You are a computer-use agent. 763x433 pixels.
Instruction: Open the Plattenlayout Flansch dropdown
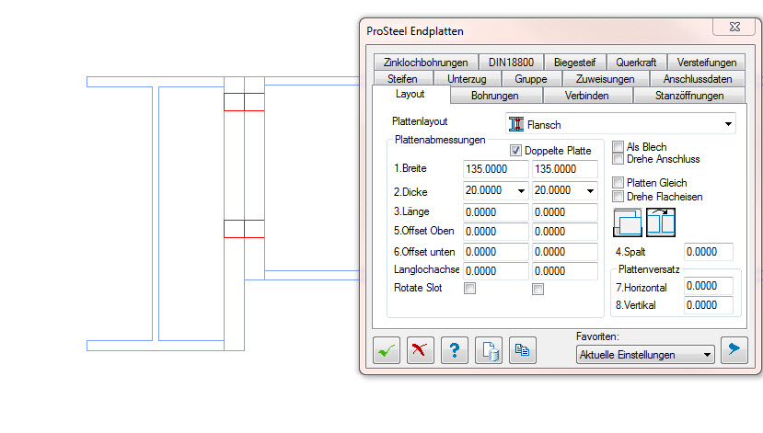(728, 124)
